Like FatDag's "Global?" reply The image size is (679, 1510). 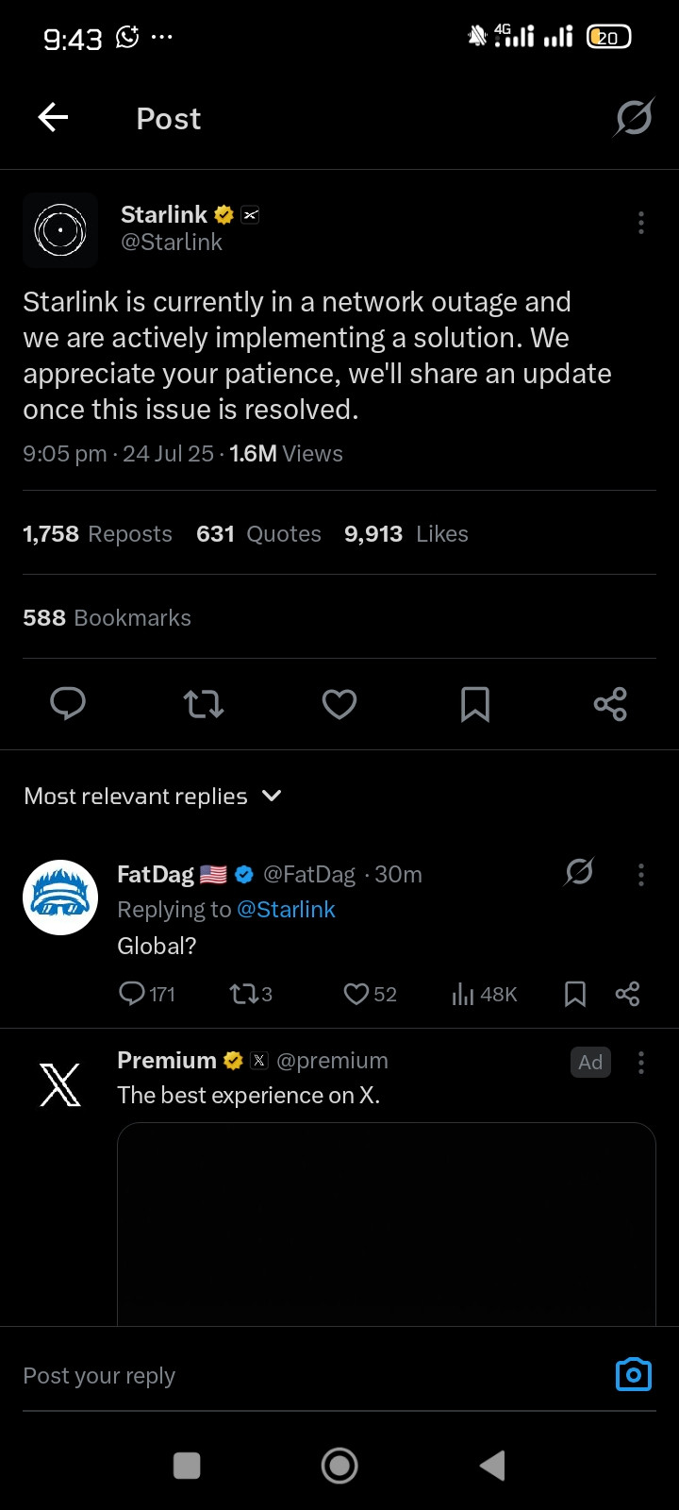tap(356, 994)
